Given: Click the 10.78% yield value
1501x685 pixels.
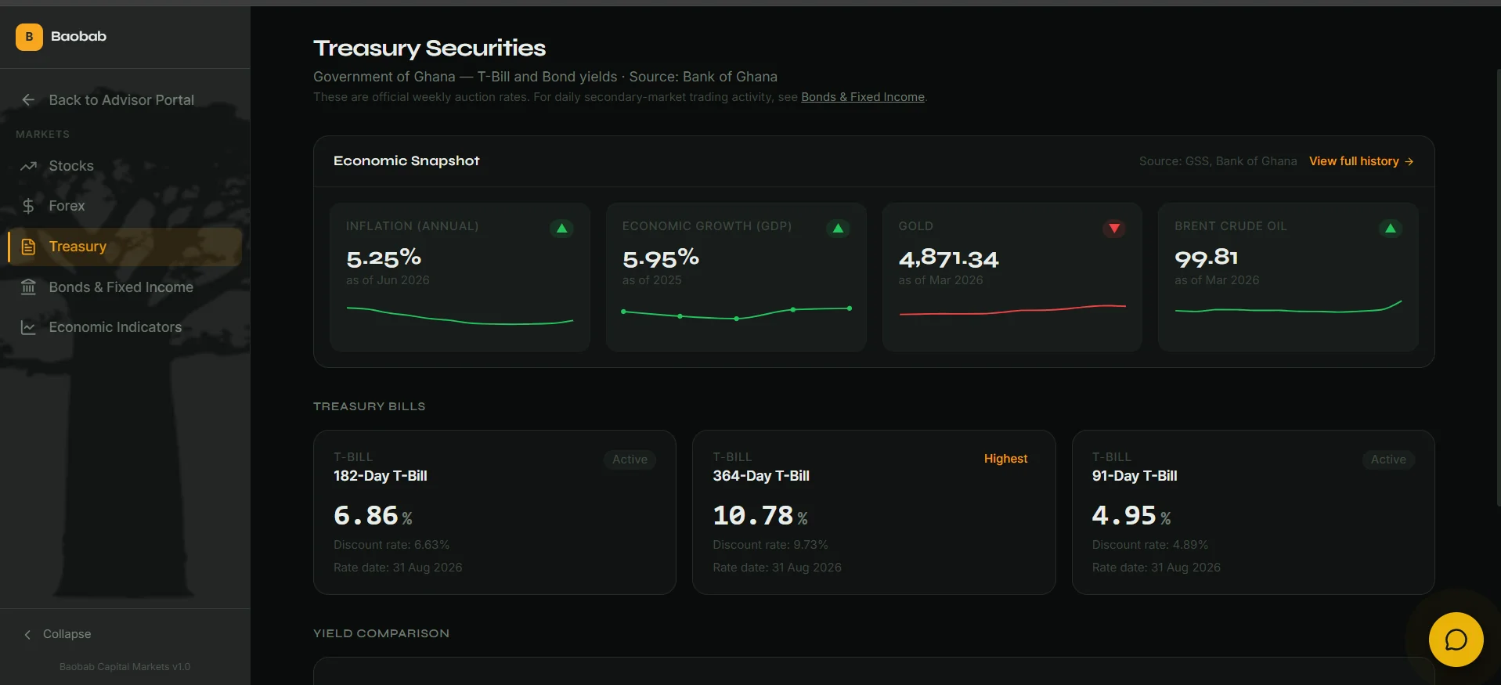Looking at the screenshot, I should (x=760, y=515).
